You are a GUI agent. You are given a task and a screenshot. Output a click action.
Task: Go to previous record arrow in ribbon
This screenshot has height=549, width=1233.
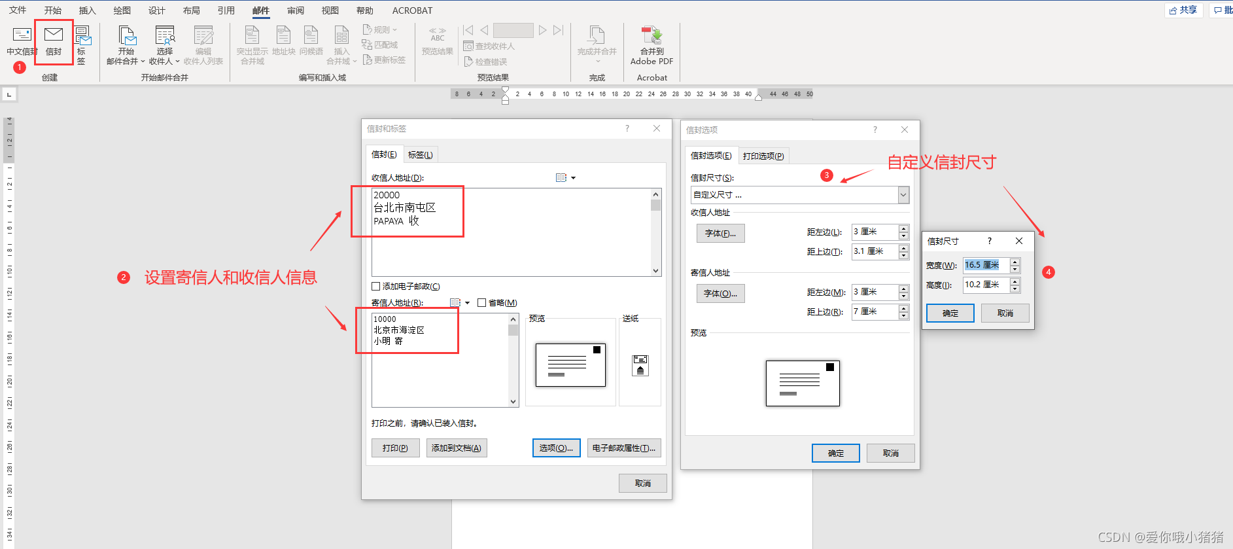pyautogui.click(x=484, y=30)
